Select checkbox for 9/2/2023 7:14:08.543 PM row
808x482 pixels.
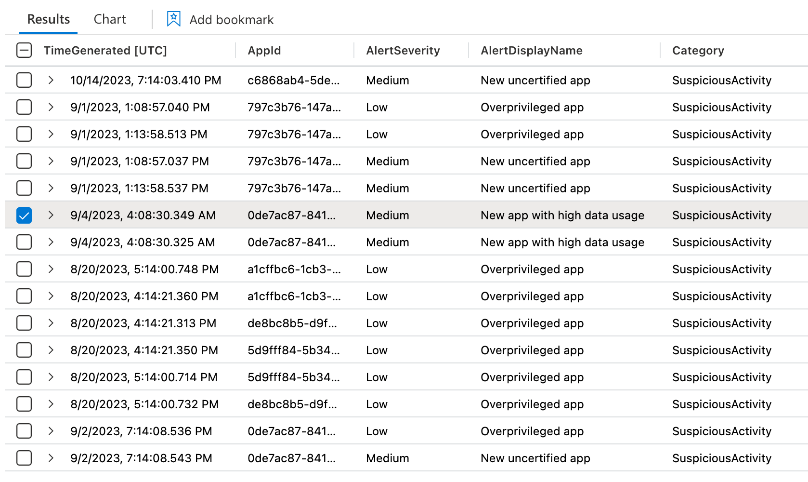pyautogui.click(x=24, y=458)
